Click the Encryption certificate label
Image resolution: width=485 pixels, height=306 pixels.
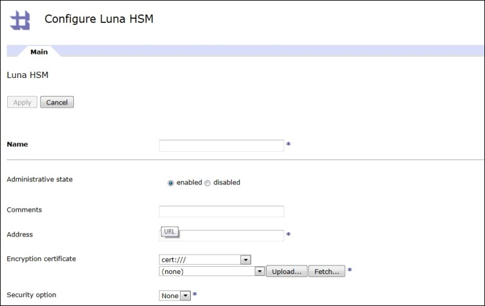42,259
